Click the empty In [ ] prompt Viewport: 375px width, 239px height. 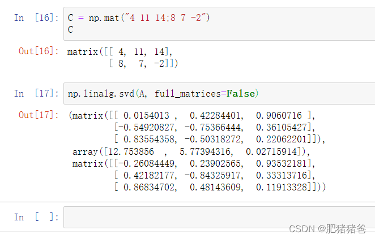pyautogui.click(x=36, y=217)
